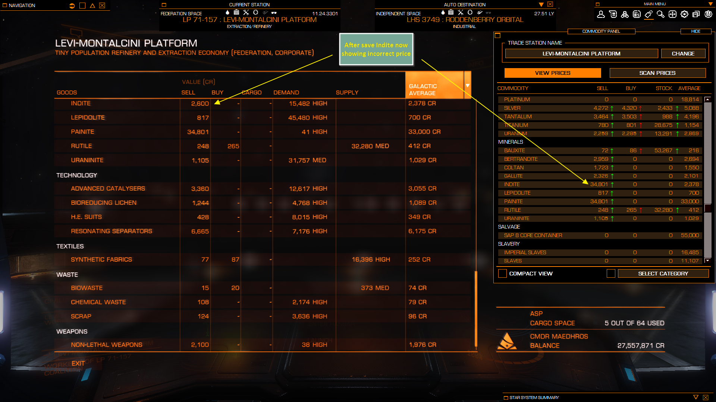Screen dimensions: 716x402
Task: Select the price tags commodity icon
Action: coord(649,14)
